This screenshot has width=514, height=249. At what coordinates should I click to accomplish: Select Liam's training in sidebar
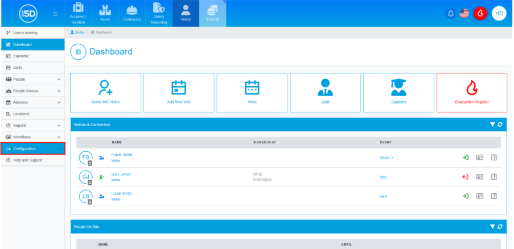click(33, 33)
